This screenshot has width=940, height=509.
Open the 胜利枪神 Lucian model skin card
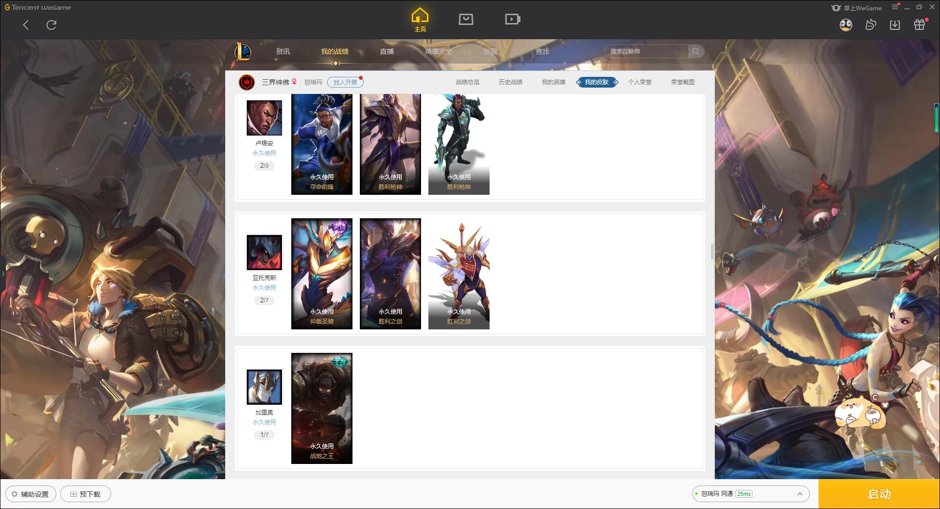coord(459,144)
